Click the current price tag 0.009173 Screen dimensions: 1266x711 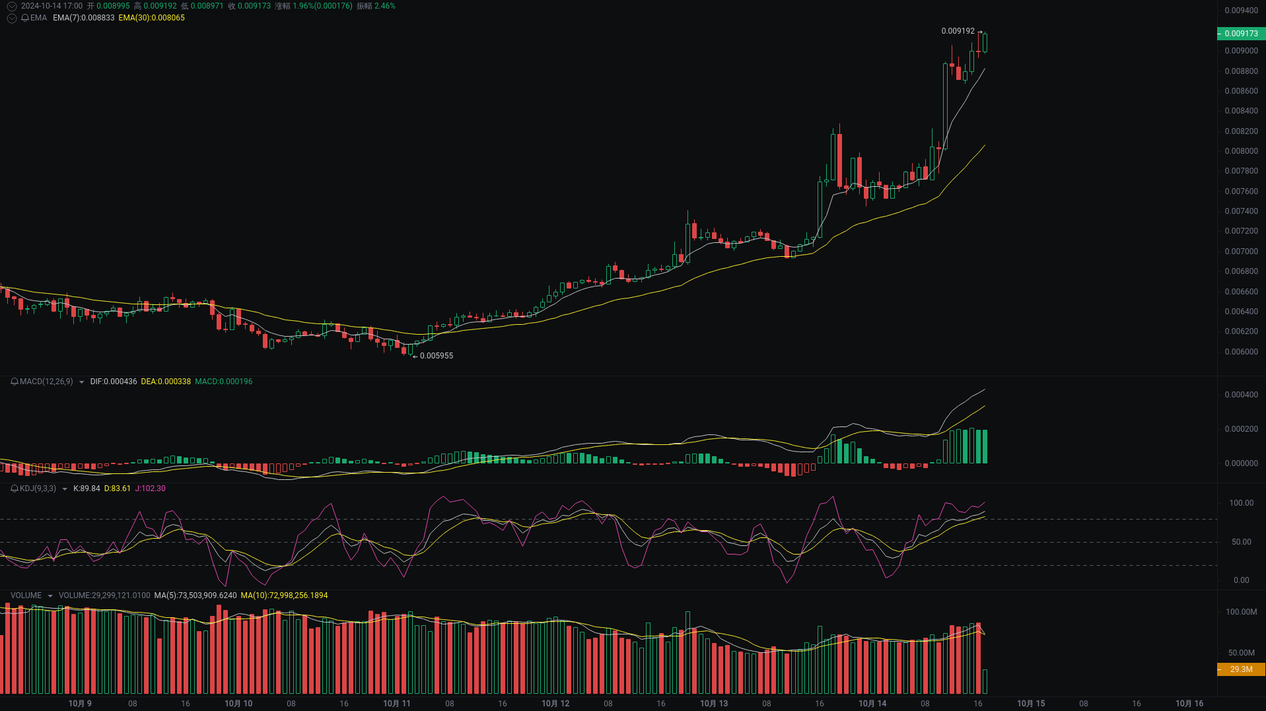pos(1240,34)
